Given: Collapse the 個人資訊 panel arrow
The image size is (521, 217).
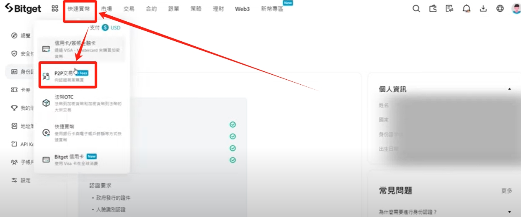Looking at the screenshot, I should pos(510,89).
